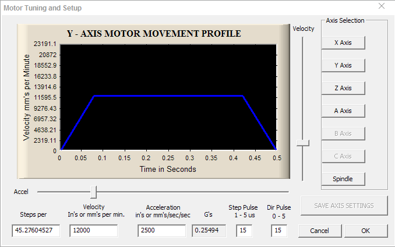Select the Y Axis button
Image resolution: width=395 pixels, height=247 pixels.
[x=343, y=65]
